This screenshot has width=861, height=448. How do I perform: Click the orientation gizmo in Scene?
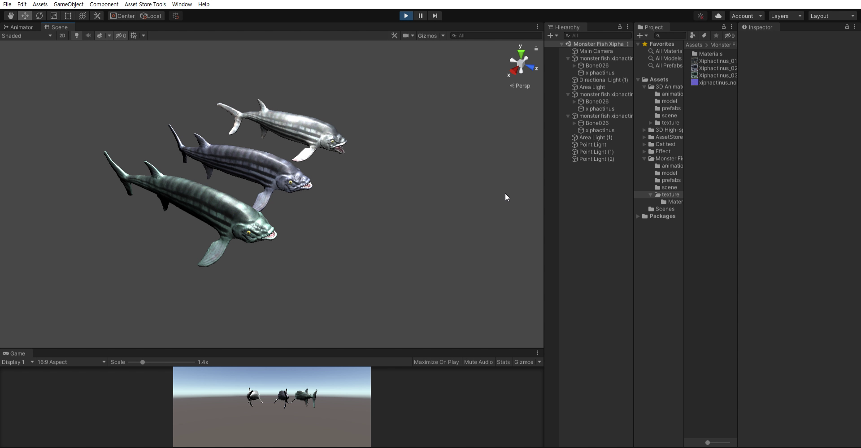tap(521, 63)
